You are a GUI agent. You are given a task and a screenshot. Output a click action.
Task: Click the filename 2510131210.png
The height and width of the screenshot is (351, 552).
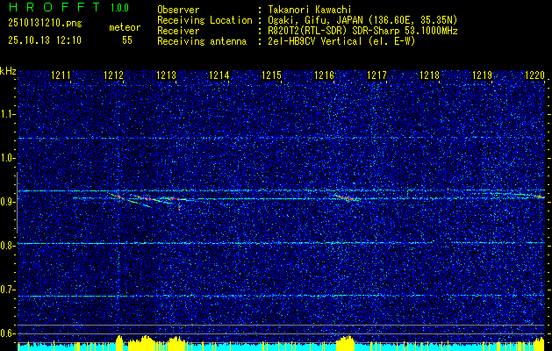tap(45, 24)
